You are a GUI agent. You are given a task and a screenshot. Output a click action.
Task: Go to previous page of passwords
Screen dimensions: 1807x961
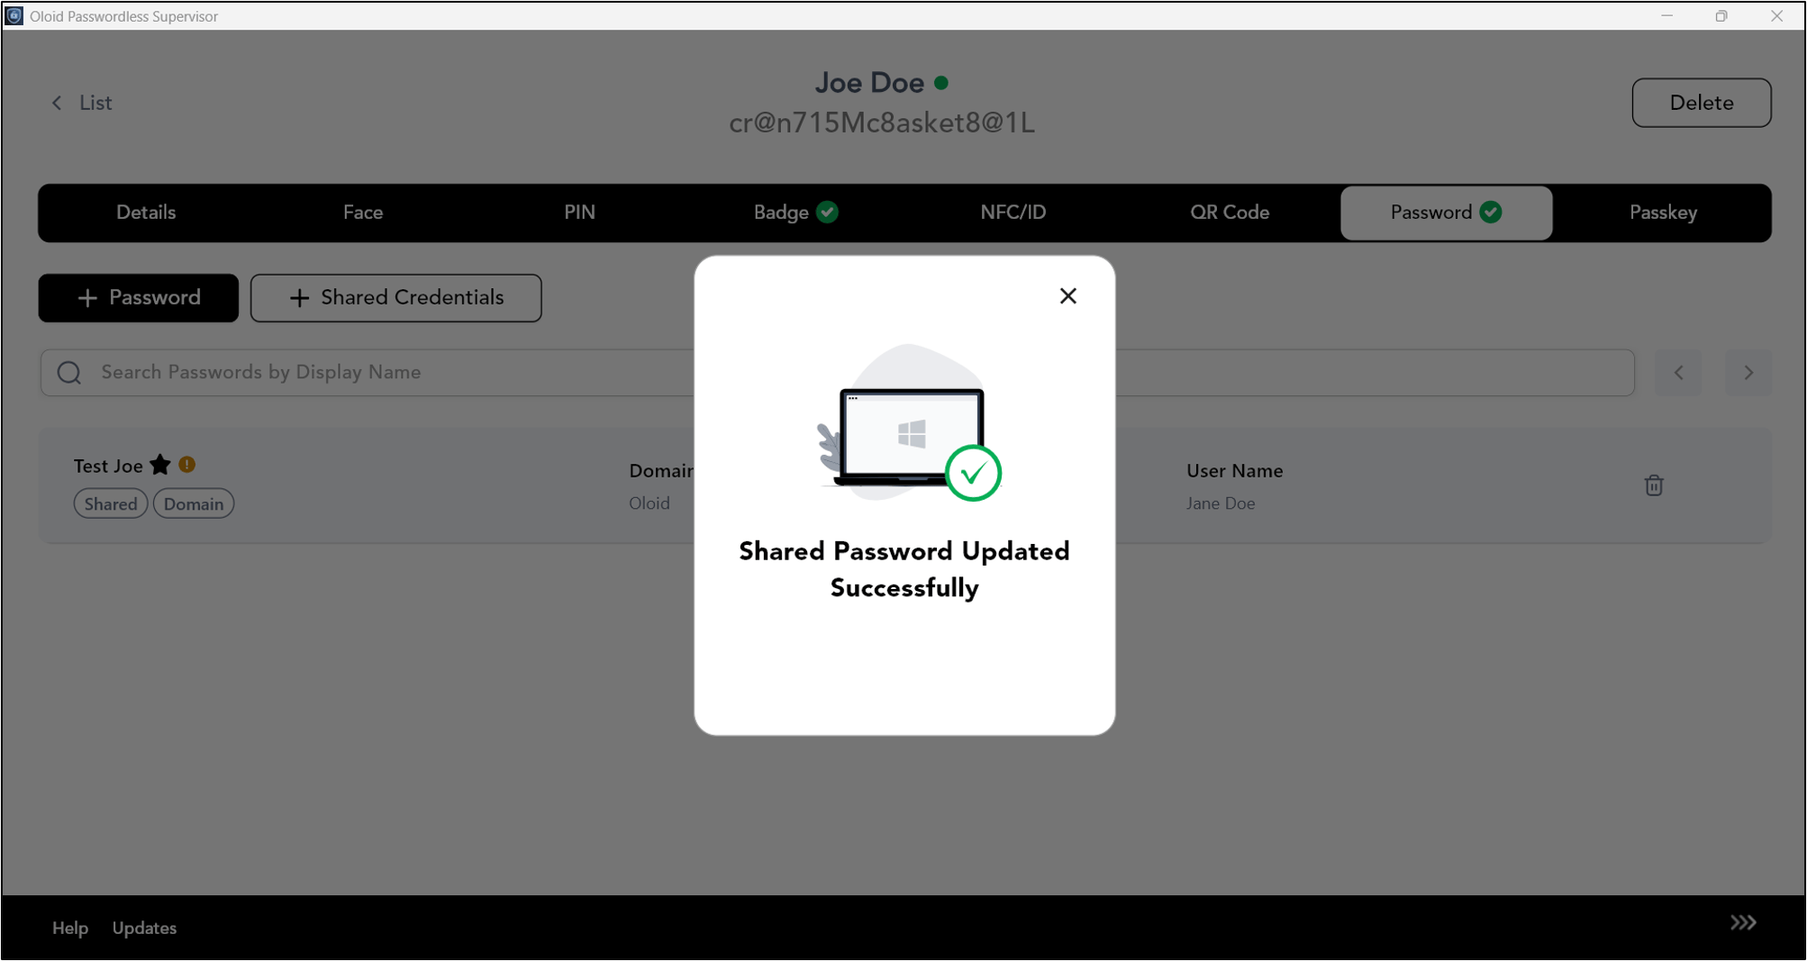[x=1679, y=373]
